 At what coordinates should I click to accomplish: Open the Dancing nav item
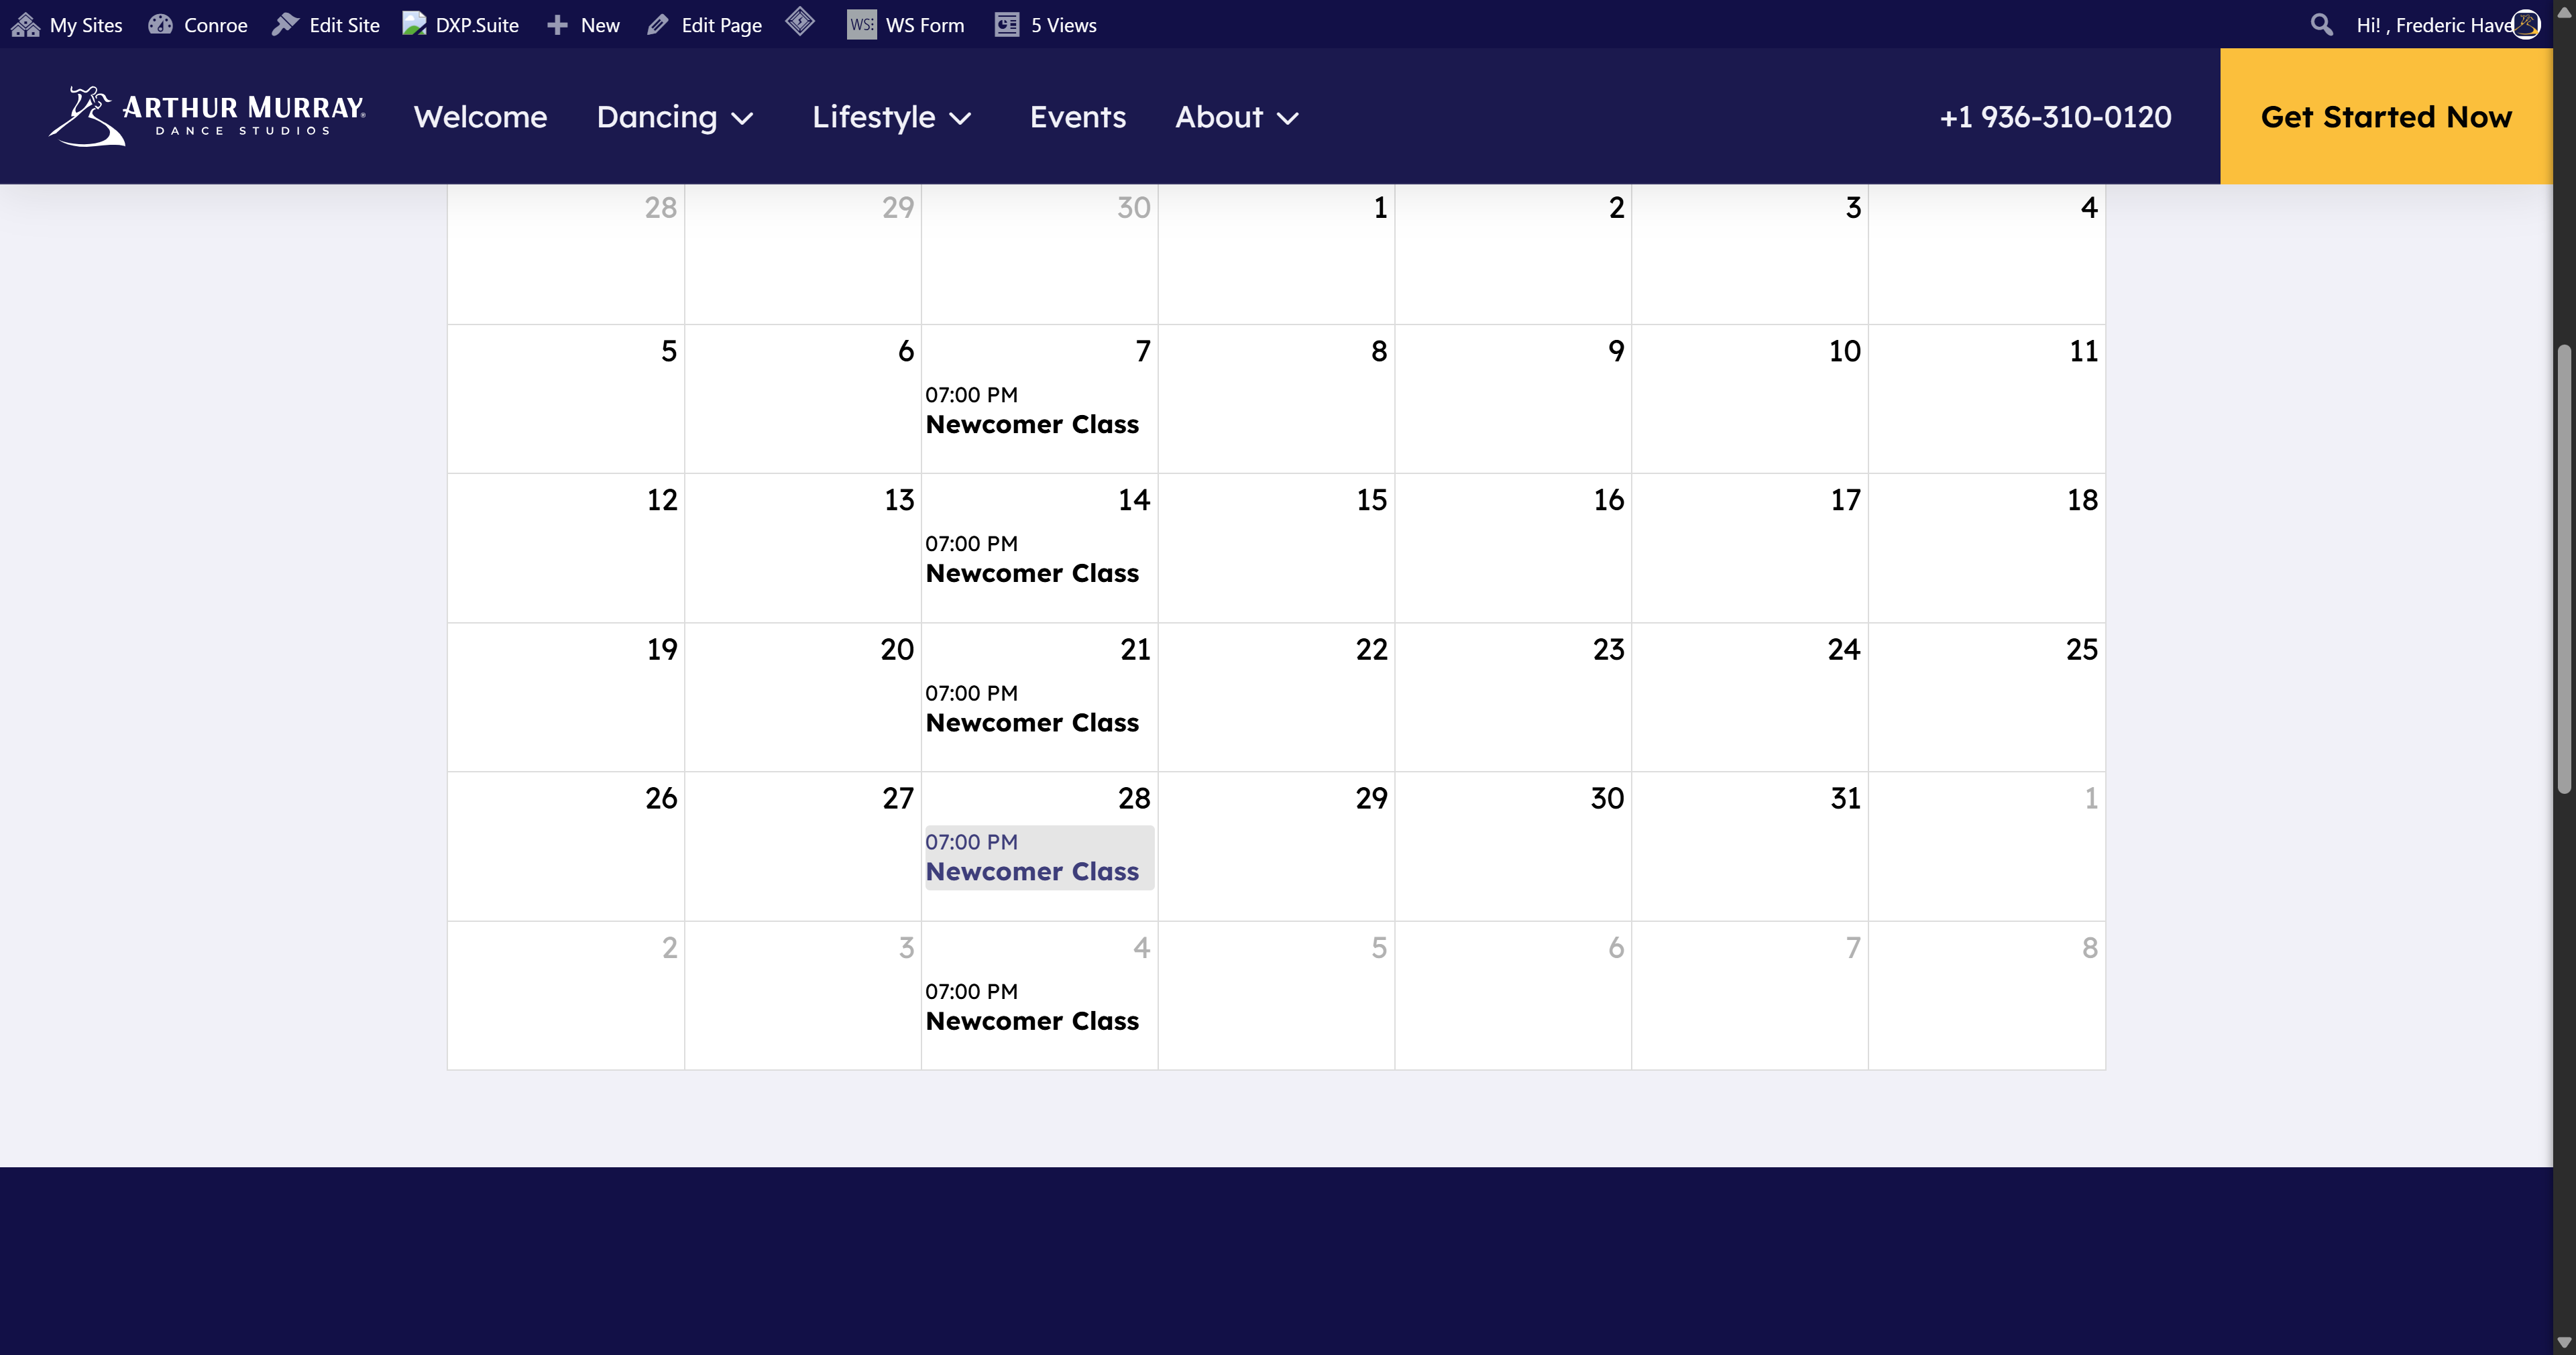click(x=657, y=117)
